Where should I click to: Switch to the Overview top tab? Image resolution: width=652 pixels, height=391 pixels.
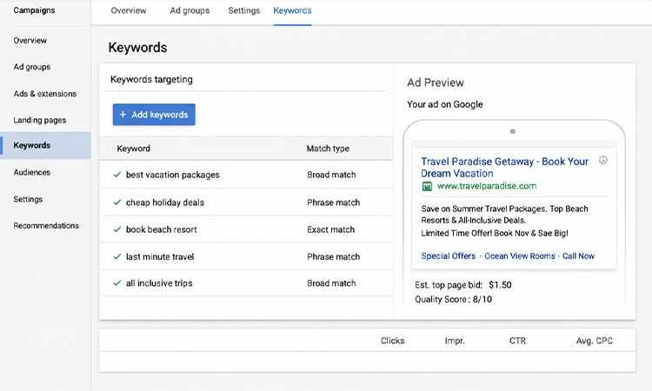tap(129, 10)
